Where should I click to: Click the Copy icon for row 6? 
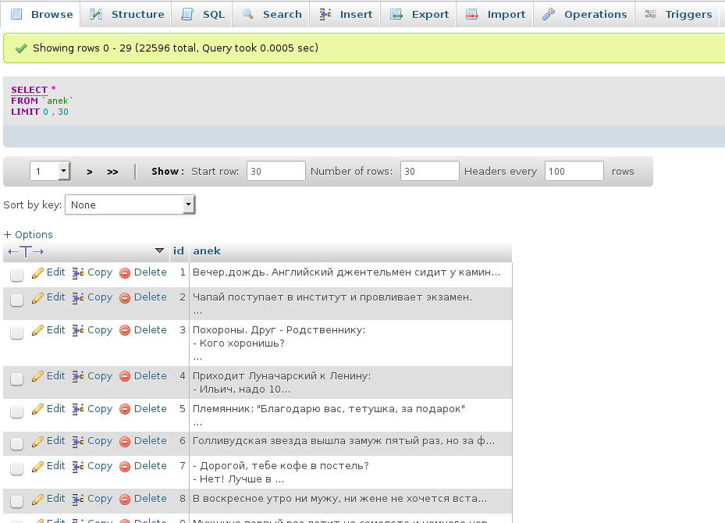tap(78, 442)
